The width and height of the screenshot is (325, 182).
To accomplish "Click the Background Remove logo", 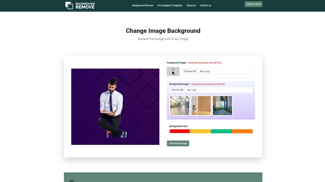I will tap(80, 5).
